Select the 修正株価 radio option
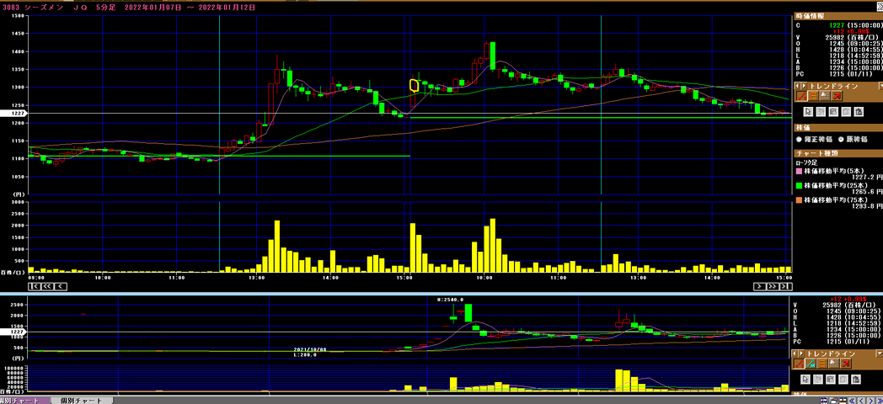This screenshot has height=404, width=883. coord(799,139)
